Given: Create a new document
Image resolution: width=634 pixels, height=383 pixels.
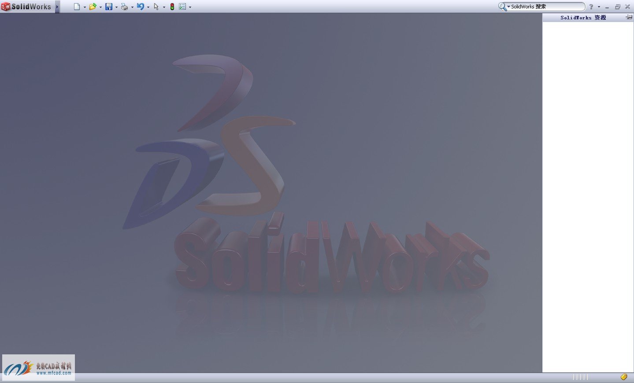Looking at the screenshot, I should pyautogui.click(x=76, y=7).
